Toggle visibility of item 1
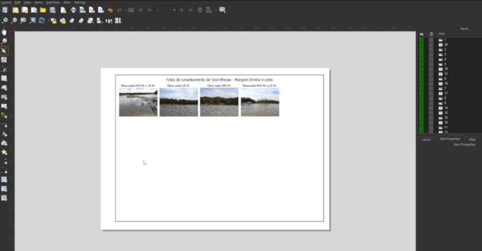This screenshot has width=482, height=251. [x=422, y=40]
